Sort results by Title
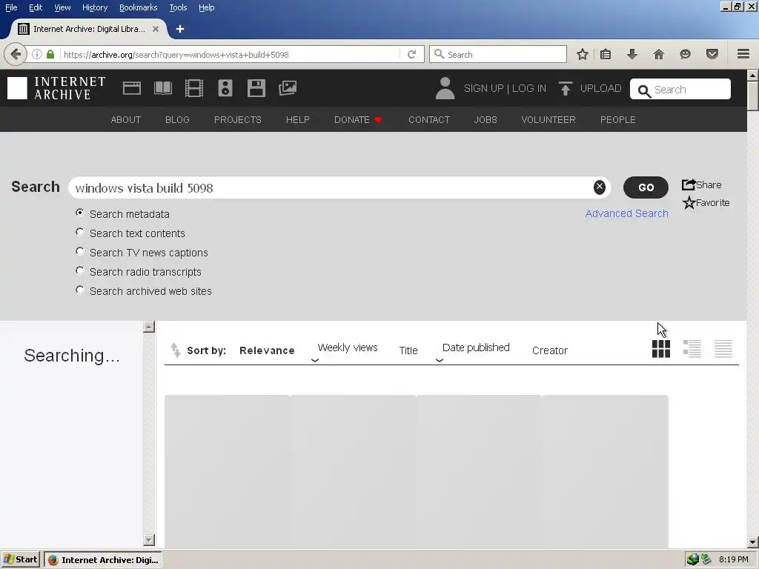The width and height of the screenshot is (759, 569). (x=408, y=350)
